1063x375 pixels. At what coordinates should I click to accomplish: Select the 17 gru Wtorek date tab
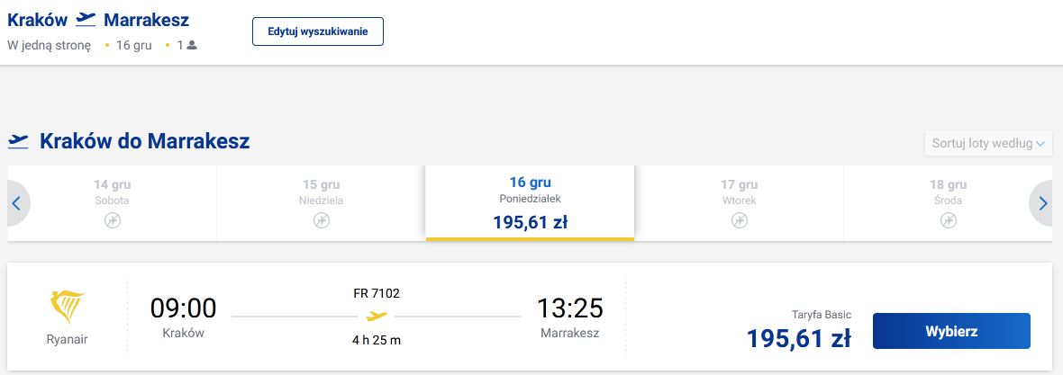click(x=739, y=192)
